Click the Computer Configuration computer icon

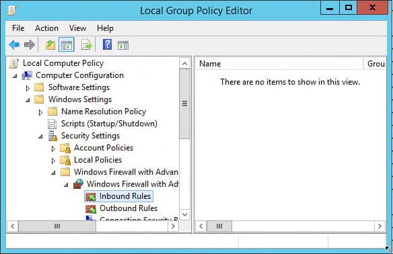pyautogui.click(x=27, y=75)
